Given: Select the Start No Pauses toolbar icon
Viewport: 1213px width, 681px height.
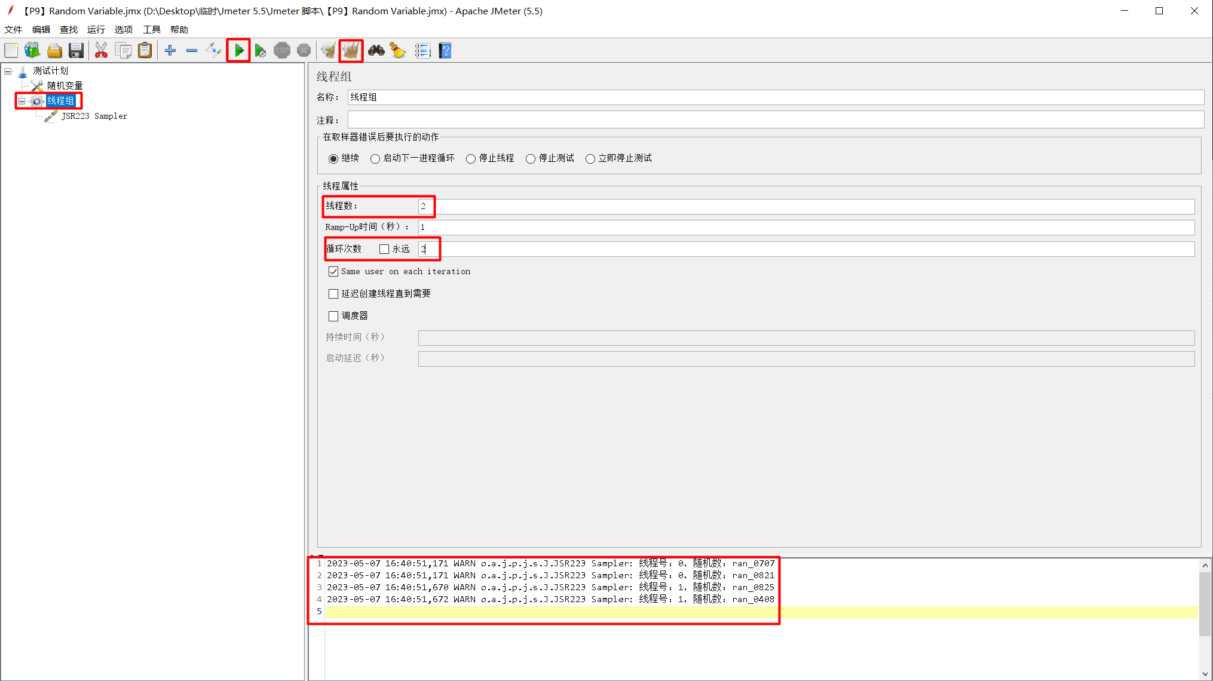Looking at the screenshot, I should tap(261, 50).
